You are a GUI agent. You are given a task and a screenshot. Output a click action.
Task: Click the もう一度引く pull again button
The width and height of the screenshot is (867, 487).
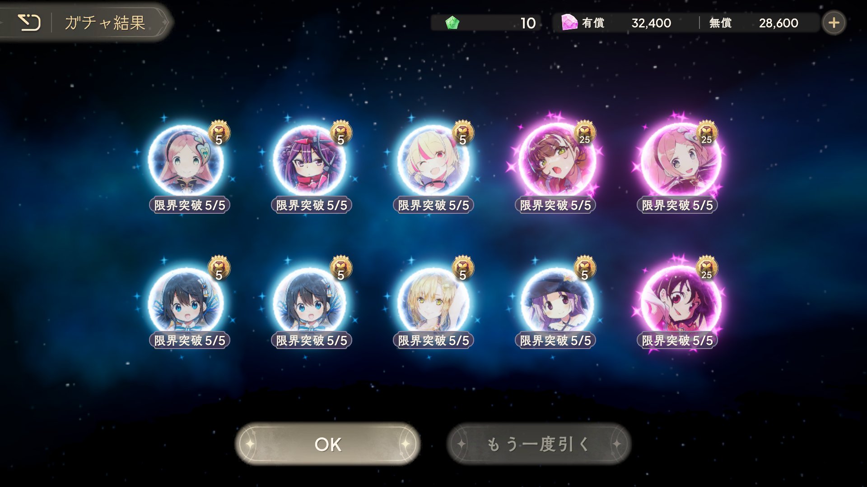(539, 444)
